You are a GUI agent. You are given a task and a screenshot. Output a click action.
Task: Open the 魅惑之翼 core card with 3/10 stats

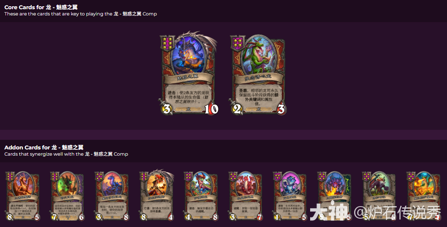(189, 73)
